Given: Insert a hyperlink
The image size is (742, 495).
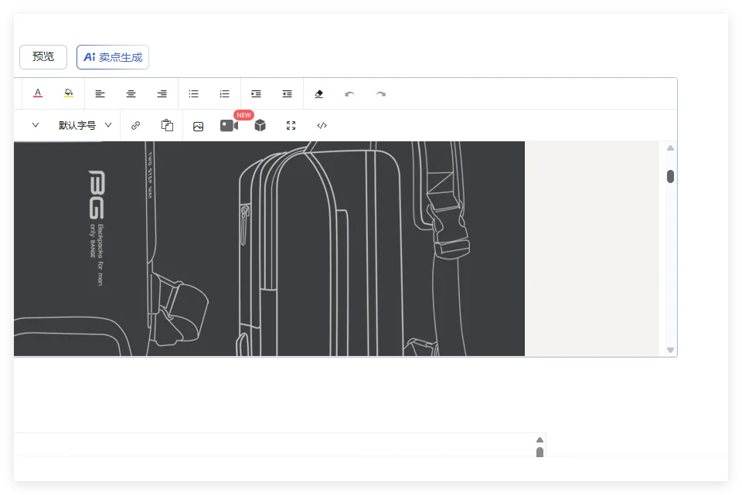Looking at the screenshot, I should click(x=136, y=125).
